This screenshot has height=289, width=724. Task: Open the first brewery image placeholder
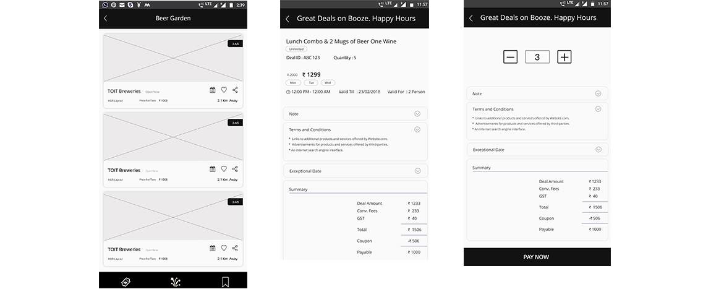point(172,57)
